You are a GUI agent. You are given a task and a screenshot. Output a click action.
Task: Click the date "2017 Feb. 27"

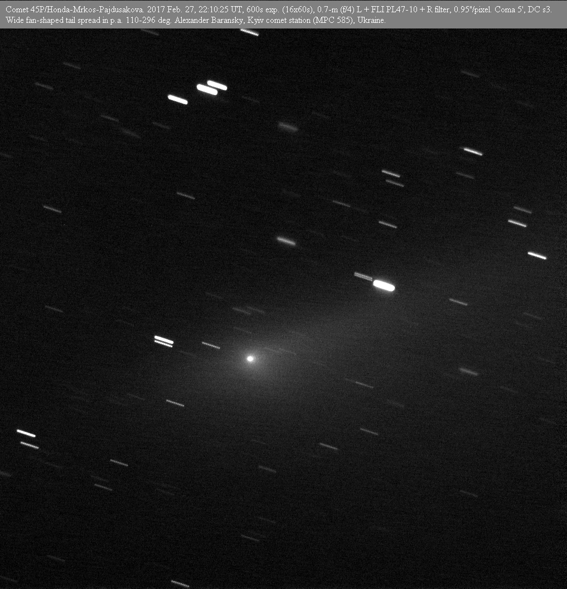[170, 9]
